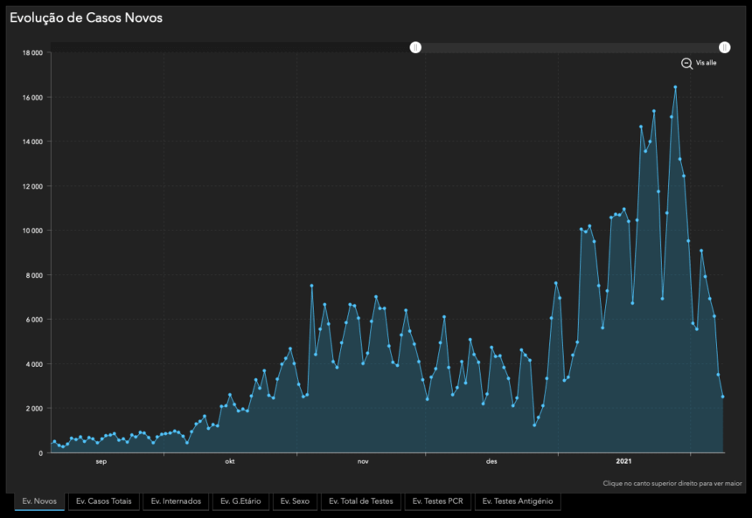The height and width of the screenshot is (518, 752).
Task: Show the Ev. Sexo tab
Action: tap(295, 501)
